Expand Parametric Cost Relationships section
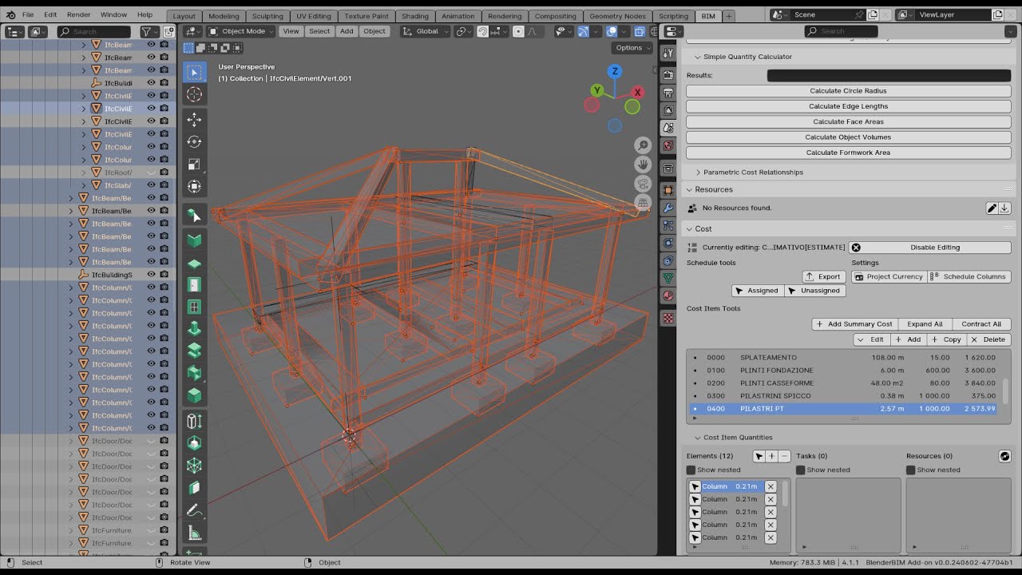Viewport: 1022px width, 575px height. [698, 172]
